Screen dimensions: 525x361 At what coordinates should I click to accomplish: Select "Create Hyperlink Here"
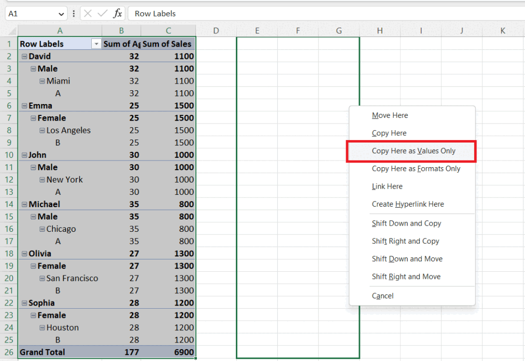pos(408,204)
